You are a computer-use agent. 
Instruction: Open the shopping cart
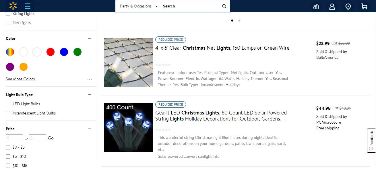364,6
